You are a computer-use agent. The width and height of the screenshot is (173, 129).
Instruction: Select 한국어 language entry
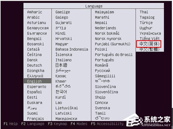click(61, 92)
